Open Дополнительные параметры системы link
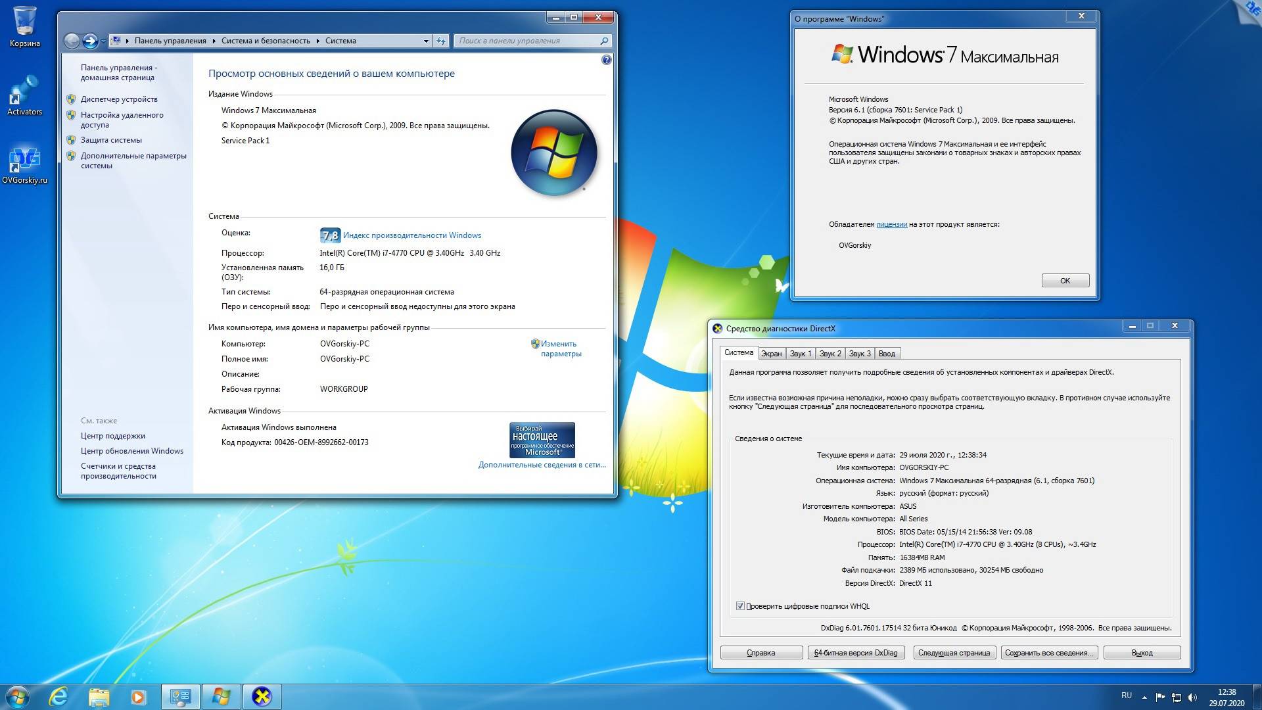 [133, 160]
